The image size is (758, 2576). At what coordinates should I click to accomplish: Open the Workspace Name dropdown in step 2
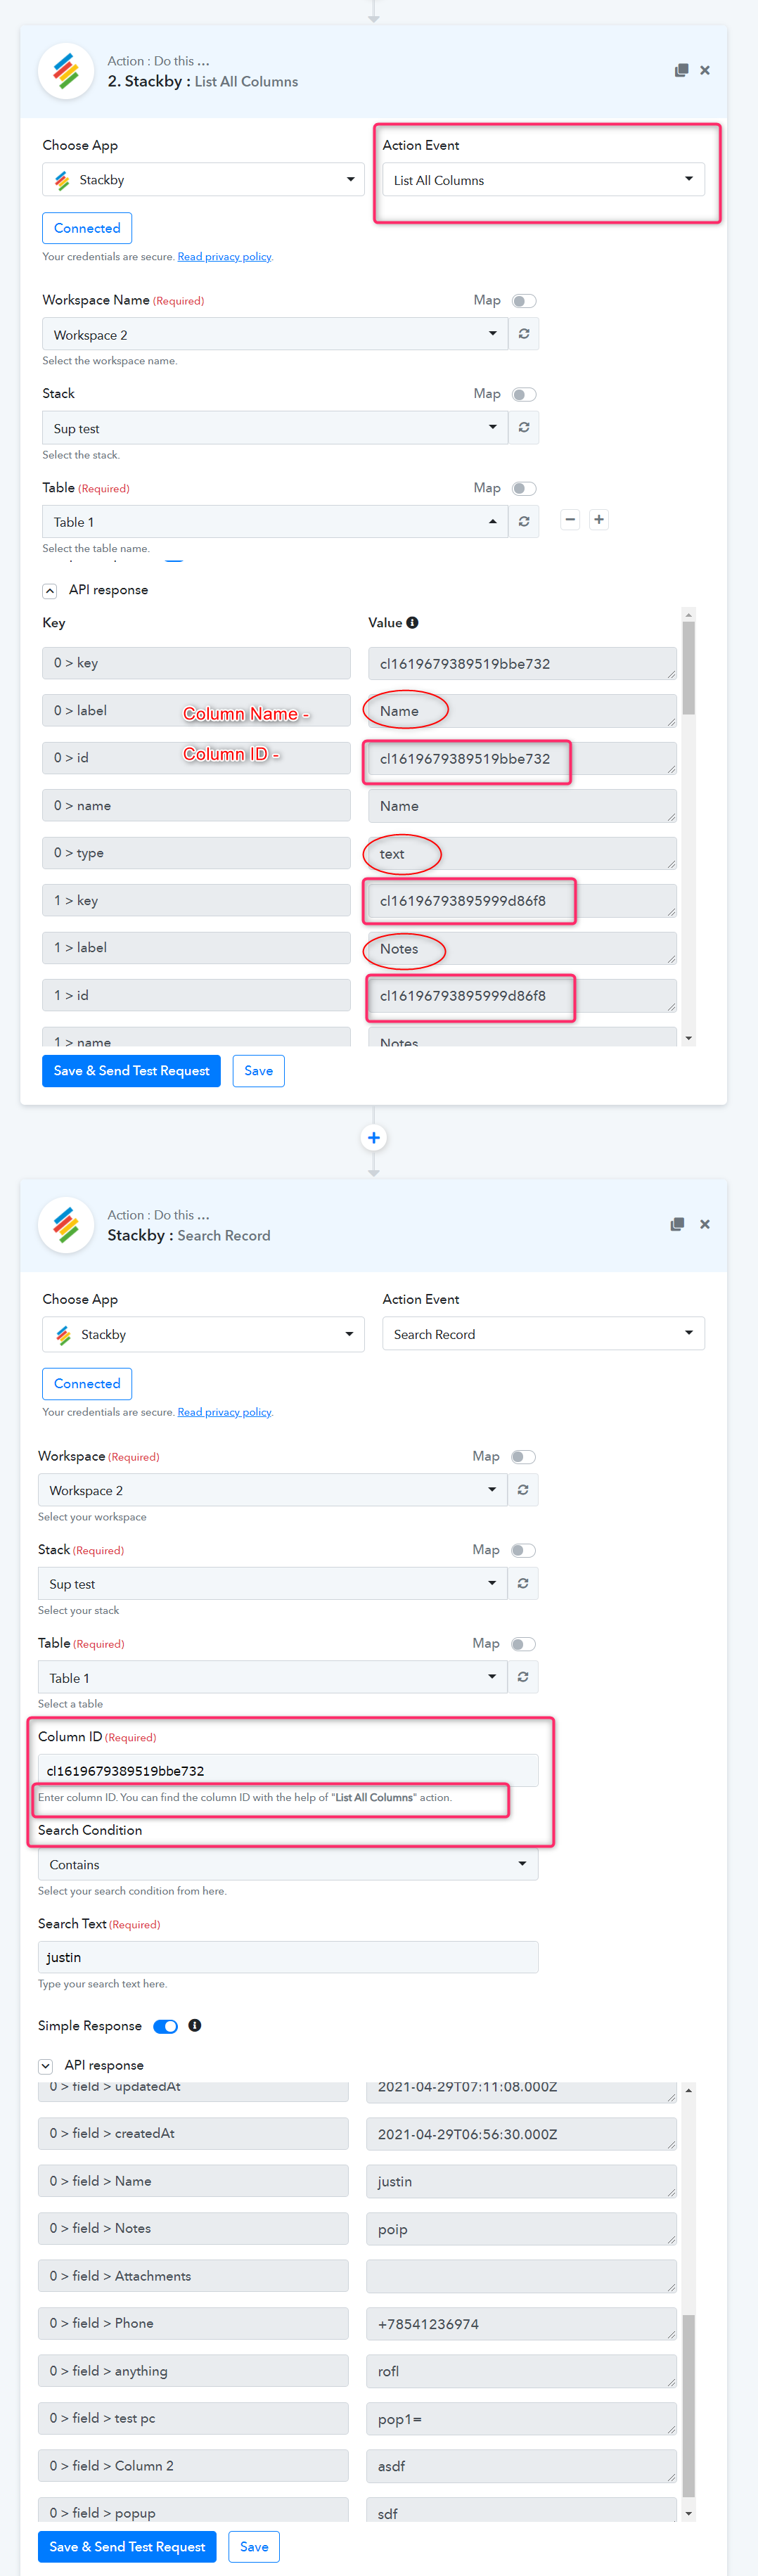(x=275, y=334)
